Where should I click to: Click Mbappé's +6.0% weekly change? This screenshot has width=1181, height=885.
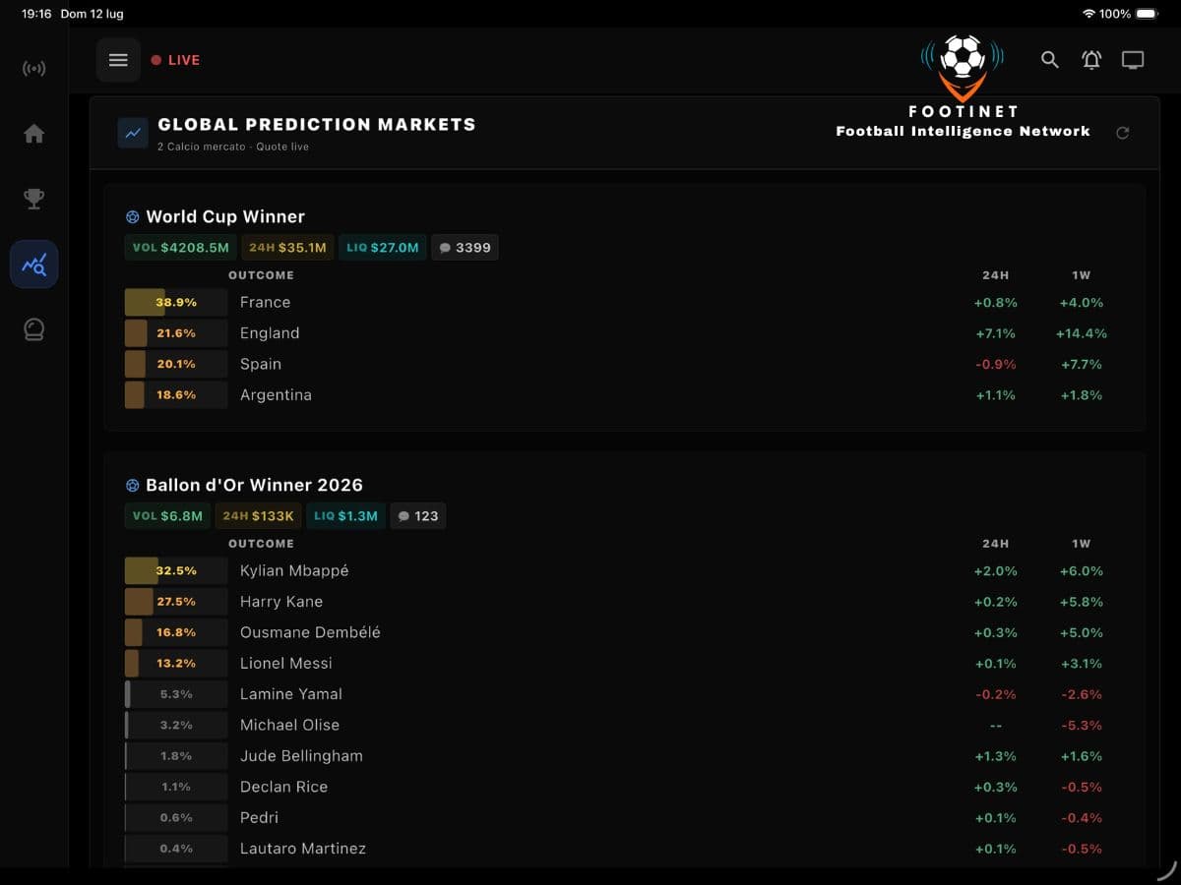(1081, 571)
